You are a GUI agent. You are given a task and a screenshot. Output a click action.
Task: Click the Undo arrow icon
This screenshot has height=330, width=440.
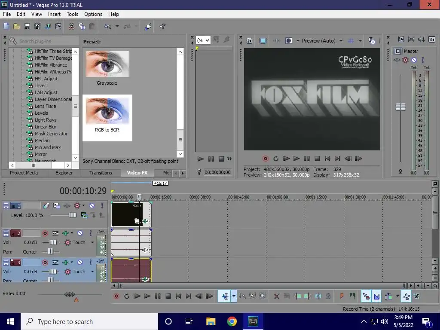[x=108, y=26]
